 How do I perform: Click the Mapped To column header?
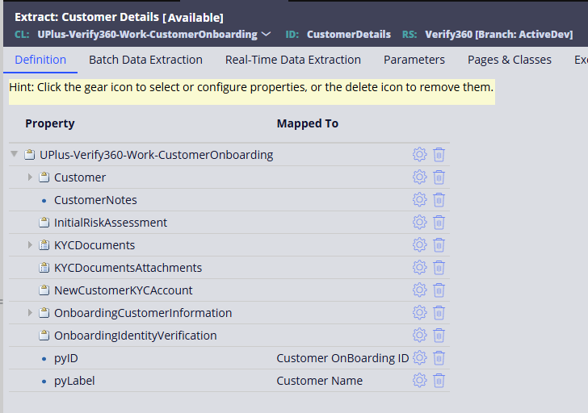tap(308, 123)
